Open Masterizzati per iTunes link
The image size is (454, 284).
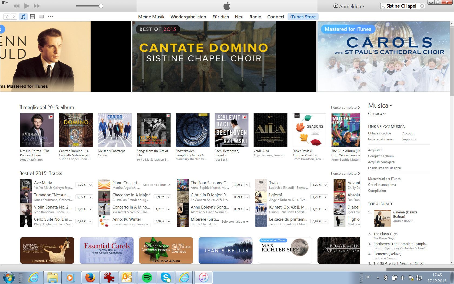384,179
